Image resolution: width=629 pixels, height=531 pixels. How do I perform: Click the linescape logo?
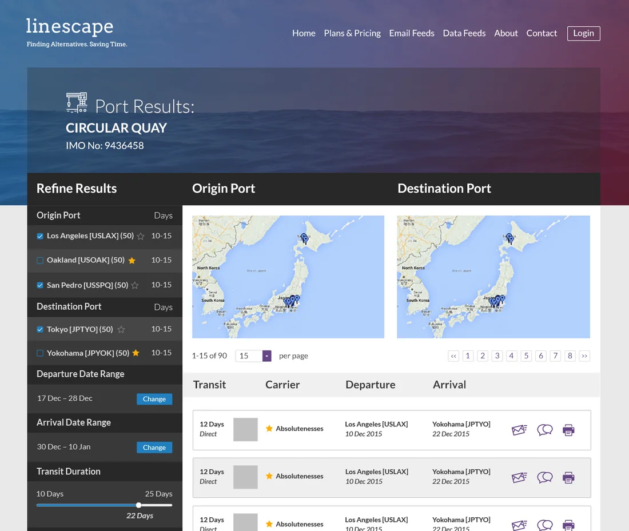(70, 26)
